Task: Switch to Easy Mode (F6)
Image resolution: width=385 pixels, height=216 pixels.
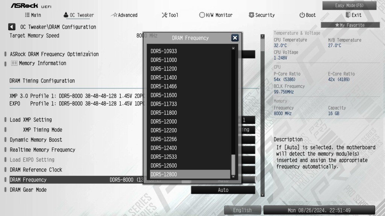Action: click(349, 5)
